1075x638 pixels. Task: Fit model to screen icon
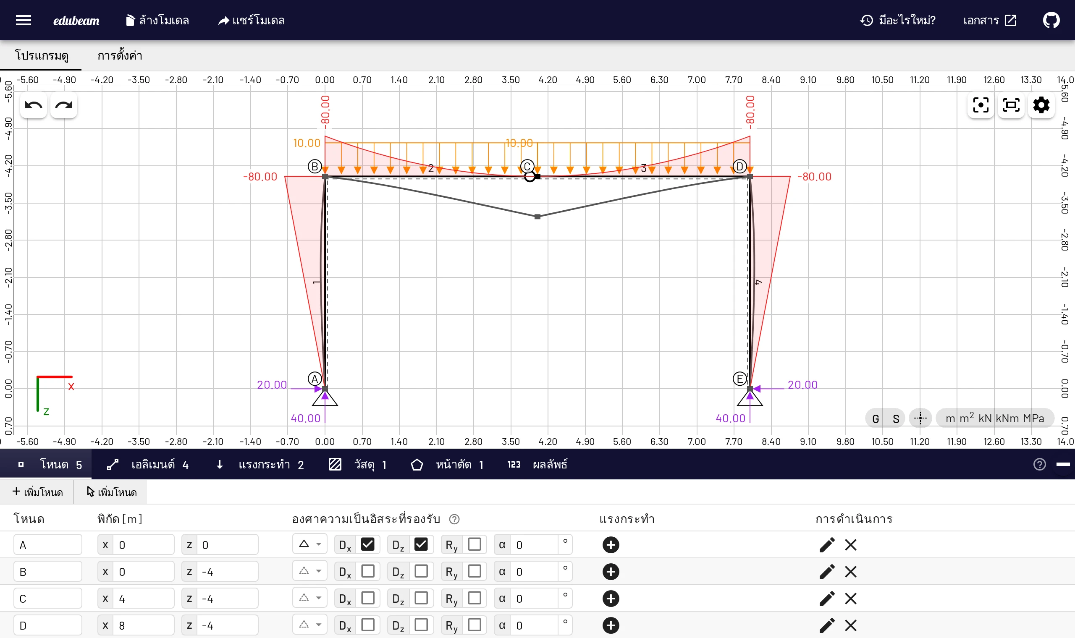pos(1010,105)
